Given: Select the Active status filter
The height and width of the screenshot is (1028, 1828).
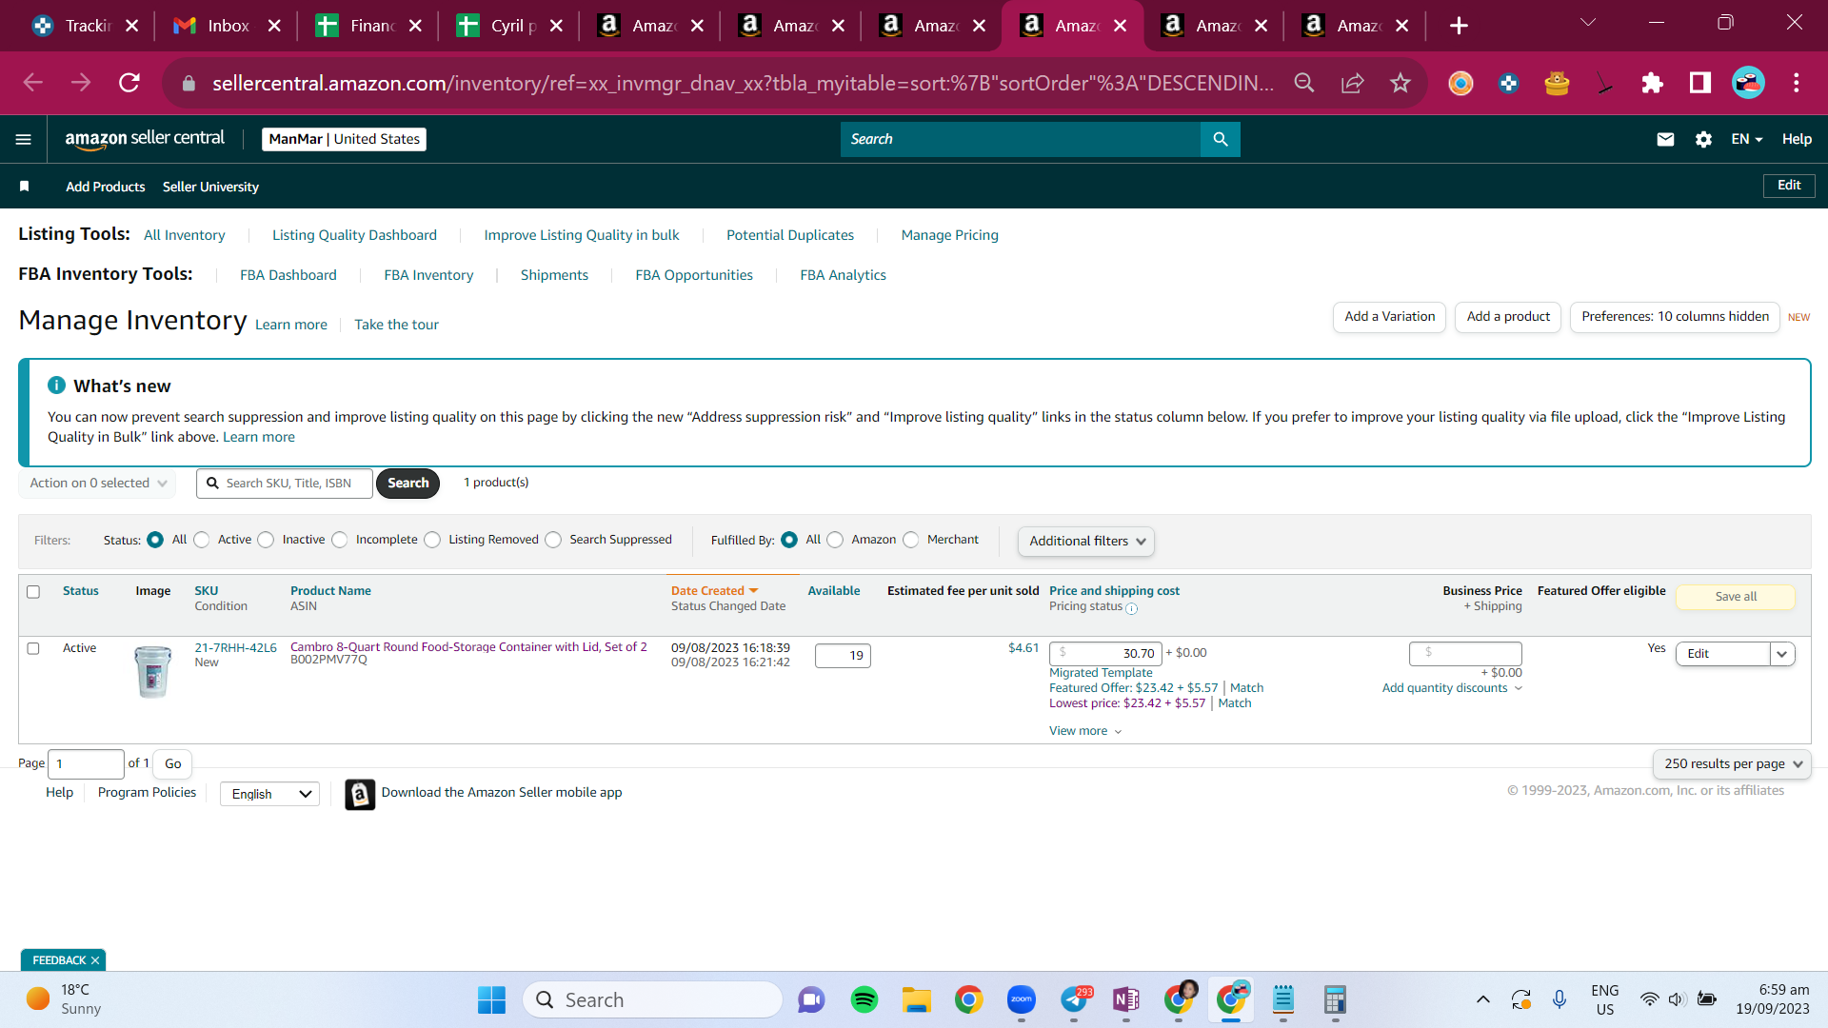Looking at the screenshot, I should 202,540.
